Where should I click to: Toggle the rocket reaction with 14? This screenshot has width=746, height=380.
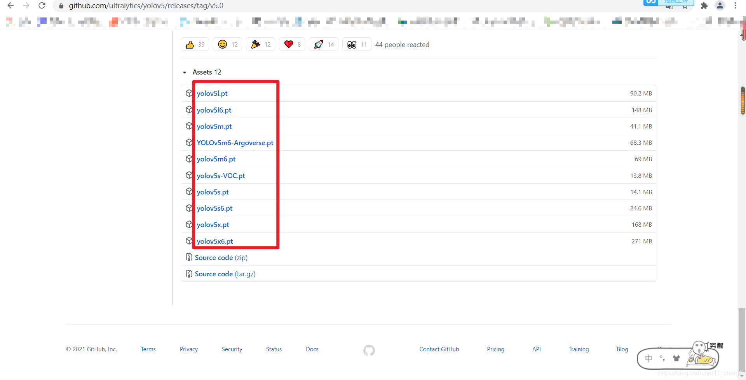[324, 44]
